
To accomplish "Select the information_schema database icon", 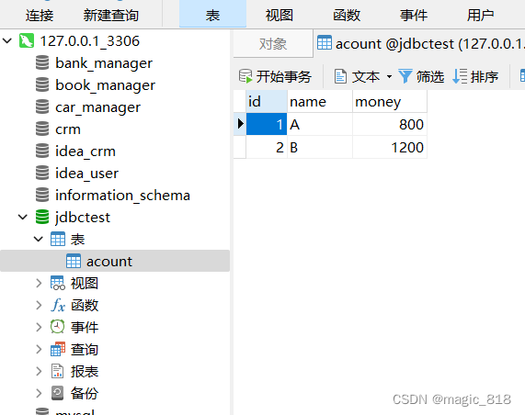I will click(x=42, y=196).
